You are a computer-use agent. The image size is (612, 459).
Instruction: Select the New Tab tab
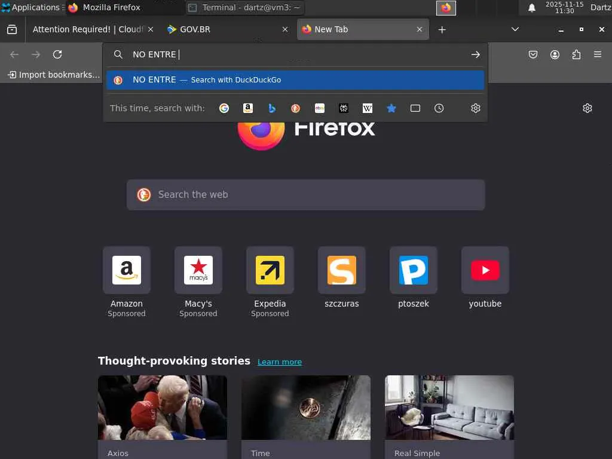coord(363,30)
